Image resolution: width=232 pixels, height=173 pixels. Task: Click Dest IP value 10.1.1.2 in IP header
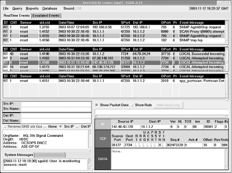tap(155, 127)
